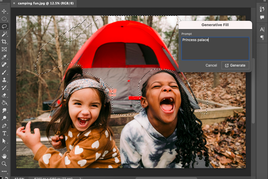Select the Zoom tool
The height and width of the screenshot is (179, 268).
pos(4,164)
